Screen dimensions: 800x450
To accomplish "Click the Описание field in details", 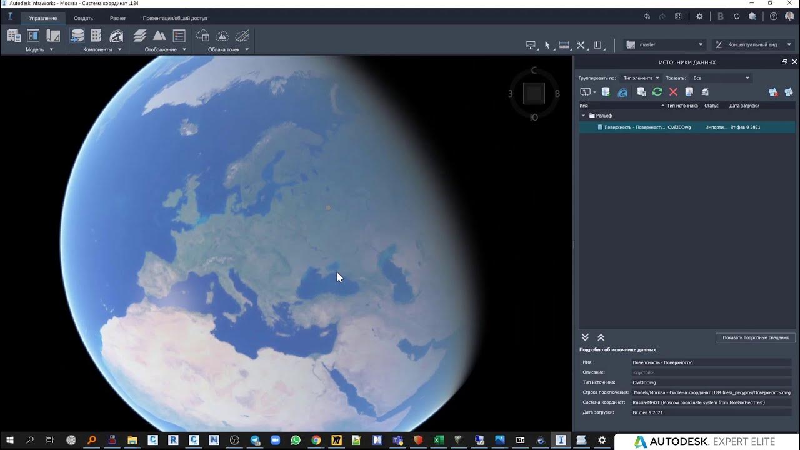I will (711, 372).
